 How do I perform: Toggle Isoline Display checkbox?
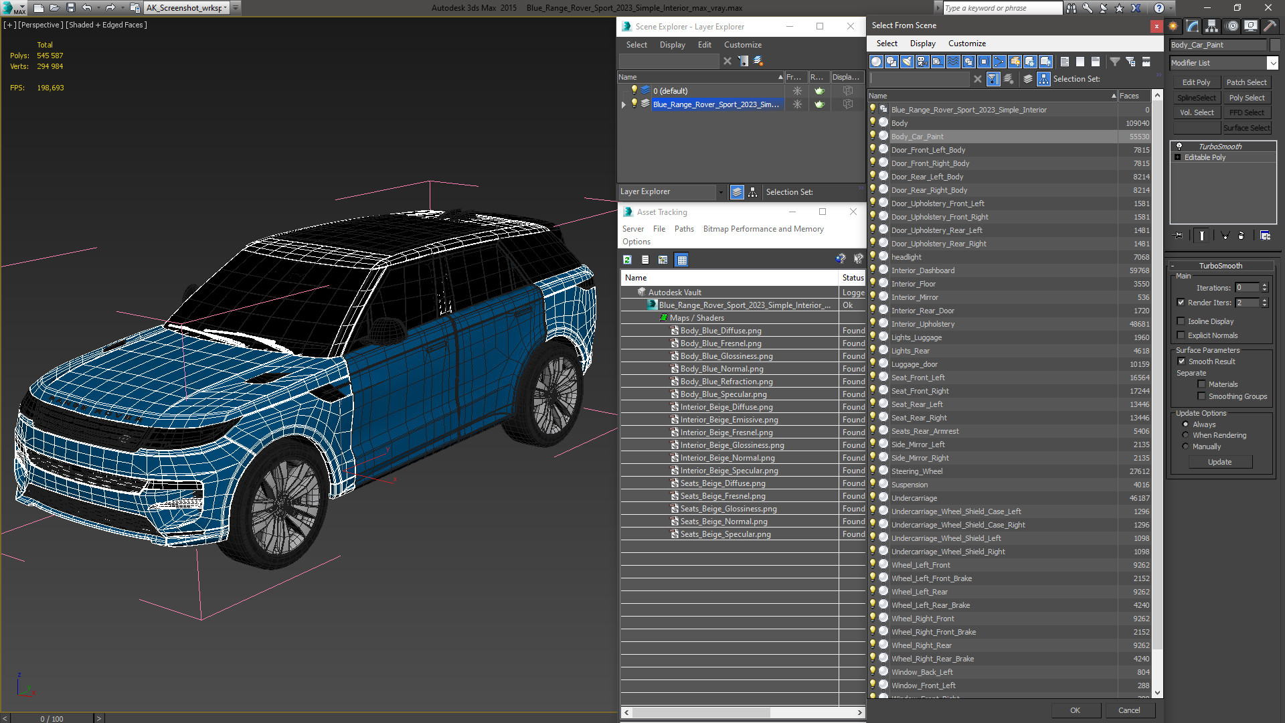(x=1181, y=321)
